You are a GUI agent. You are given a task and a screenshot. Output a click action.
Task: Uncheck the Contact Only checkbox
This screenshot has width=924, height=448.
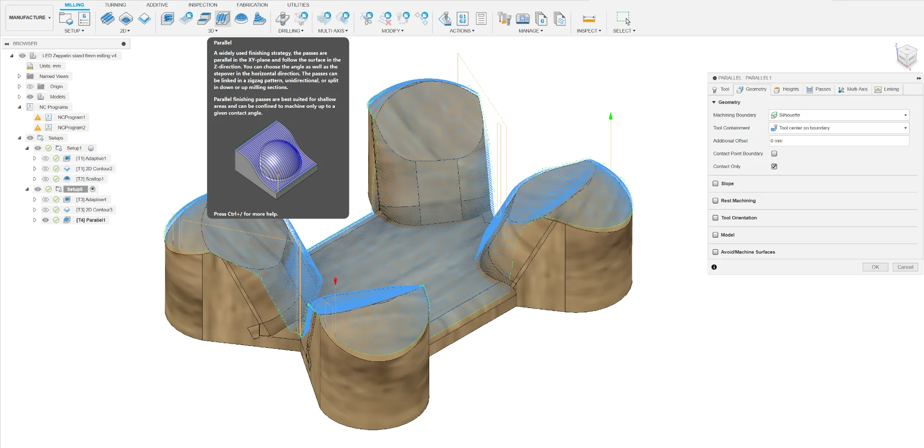[774, 166]
